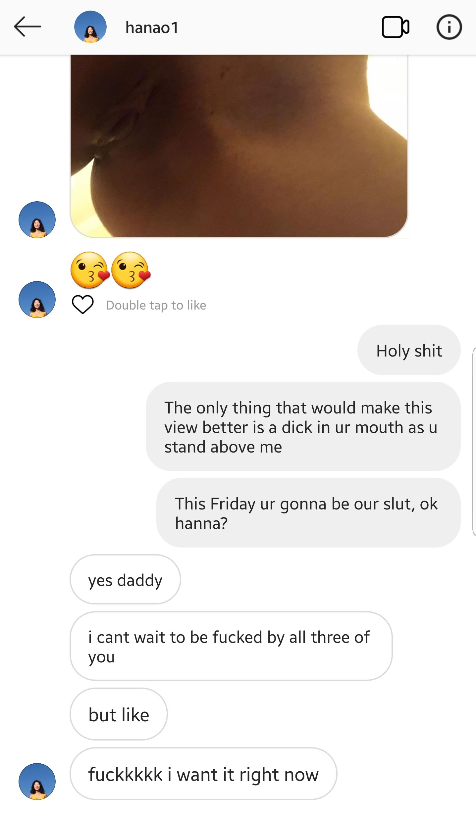Tap the first kissing face emoji
This screenshot has height=816, width=476.
pyautogui.click(x=89, y=270)
